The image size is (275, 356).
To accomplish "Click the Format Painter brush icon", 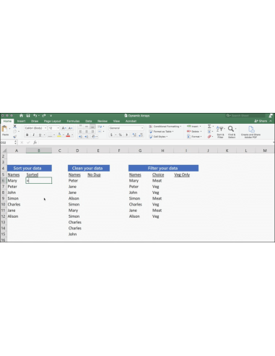I will pos(14,137).
